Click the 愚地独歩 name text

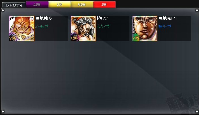pos(44,18)
